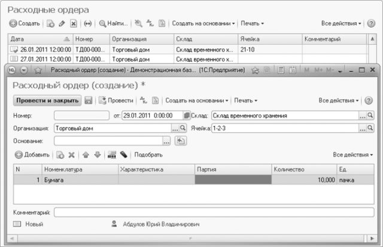This screenshot has height=247, width=383.
Task: Click Дт/Кт postings icon in document toolbar
Action: pos(144,100)
